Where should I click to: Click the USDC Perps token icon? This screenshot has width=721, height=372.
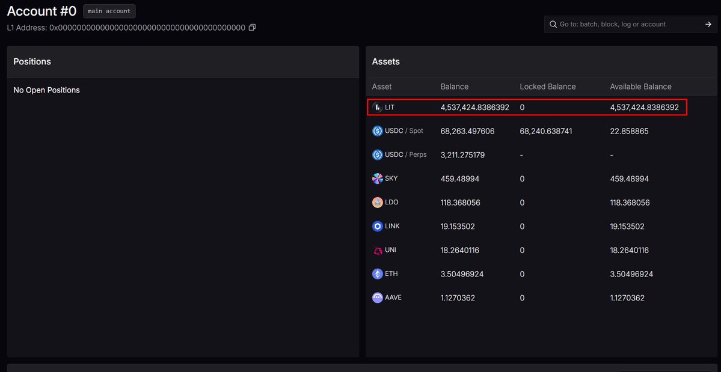[x=378, y=155]
